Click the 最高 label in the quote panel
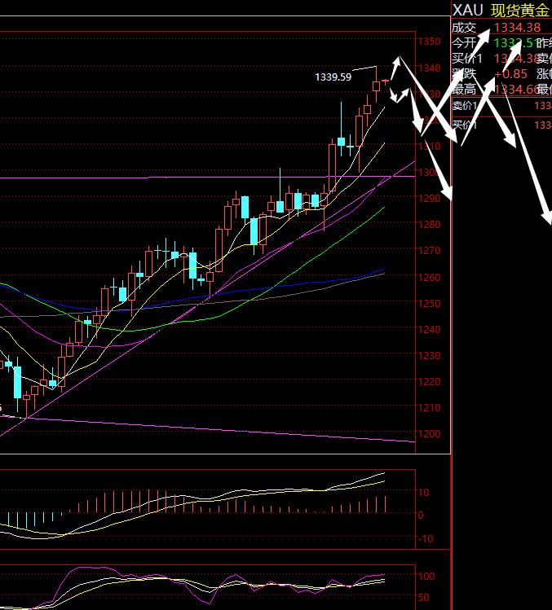The width and height of the screenshot is (552, 610). (x=464, y=90)
